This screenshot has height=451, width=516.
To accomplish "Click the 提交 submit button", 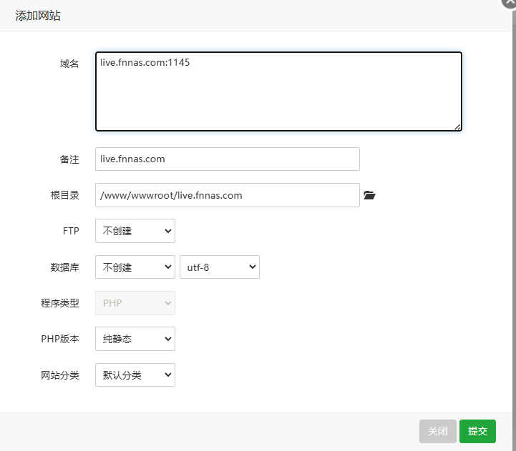I will [x=477, y=431].
